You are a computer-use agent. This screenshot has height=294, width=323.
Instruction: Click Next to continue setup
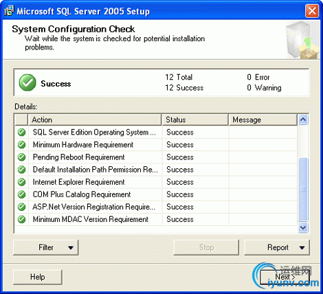285,278
